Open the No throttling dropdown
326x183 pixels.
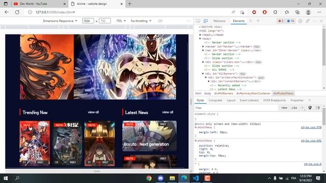click(x=141, y=21)
